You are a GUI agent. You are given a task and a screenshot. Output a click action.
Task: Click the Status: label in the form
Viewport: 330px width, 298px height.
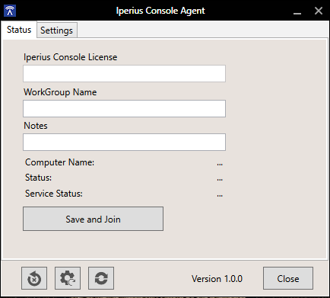tap(38, 178)
